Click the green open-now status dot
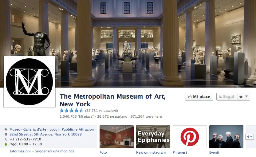Viewport: 256px width, 157px height. [x=6, y=144]
